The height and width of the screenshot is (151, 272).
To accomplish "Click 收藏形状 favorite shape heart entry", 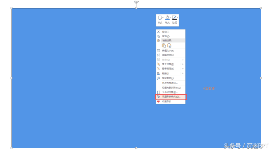I will click(x=170, y=102).
